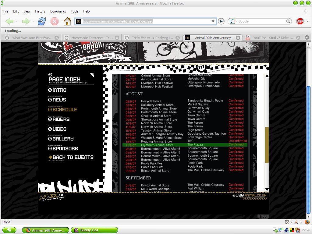Click the browser page vertical scrollbar thumb
The width and height of the screenshot is (312, 234).
click(x=308, y=151)
